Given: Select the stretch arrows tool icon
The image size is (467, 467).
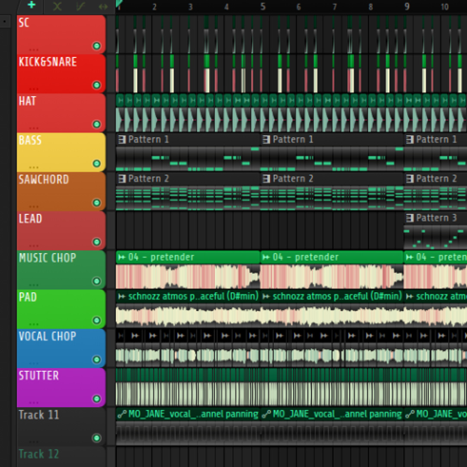Looking at the screenshot, I should (102, 6).
